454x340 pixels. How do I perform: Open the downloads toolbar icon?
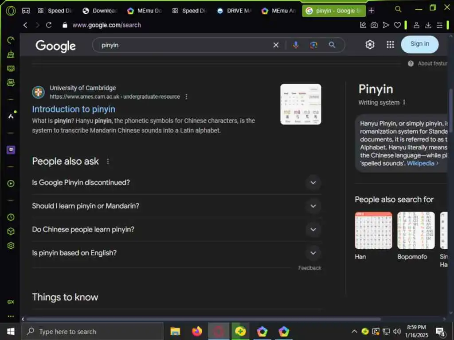click(428, 25)
